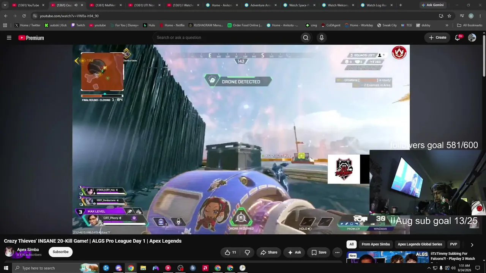The height and width of the screenshot is (273, 486).
Task: Select Apex Legends Global Series chip
Action: click(420, 244)
